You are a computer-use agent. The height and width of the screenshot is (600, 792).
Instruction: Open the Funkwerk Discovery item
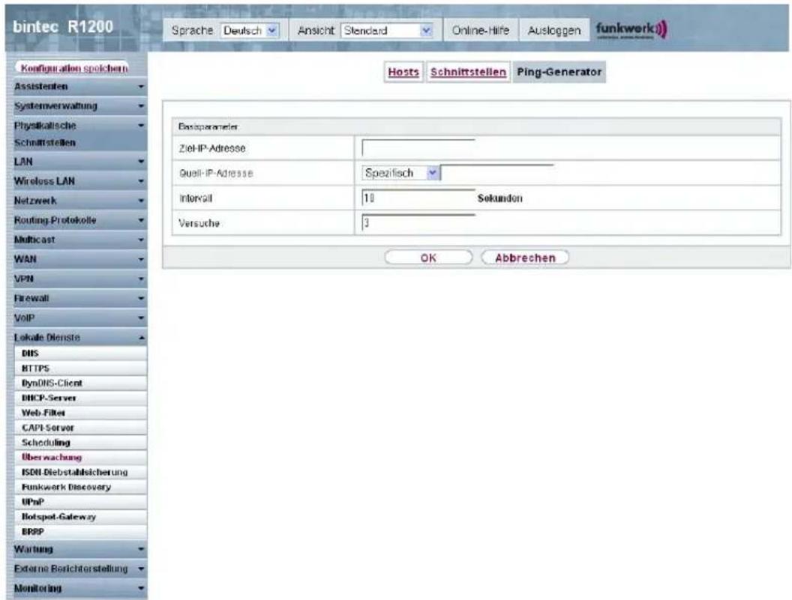point(81,487)
